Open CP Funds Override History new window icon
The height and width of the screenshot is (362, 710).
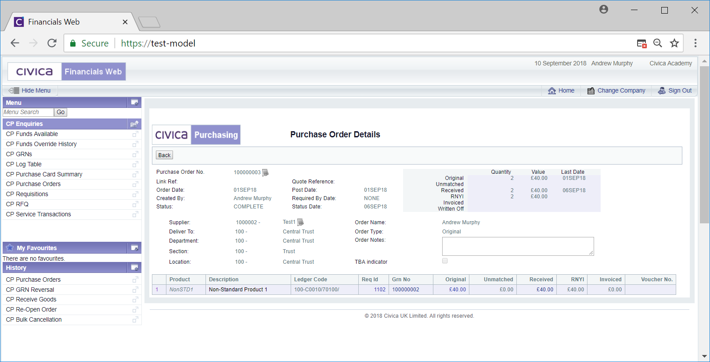point(135,144)
